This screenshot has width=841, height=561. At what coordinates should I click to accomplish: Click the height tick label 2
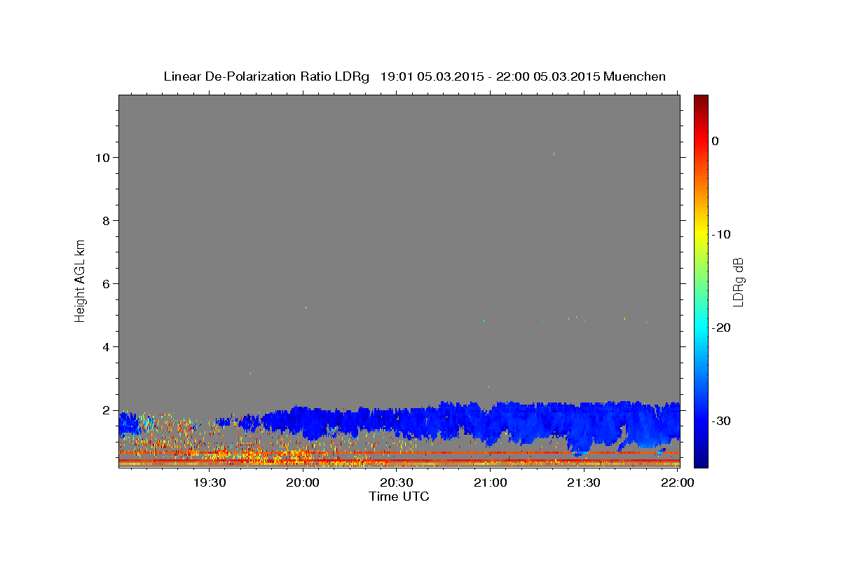(107, 410)
